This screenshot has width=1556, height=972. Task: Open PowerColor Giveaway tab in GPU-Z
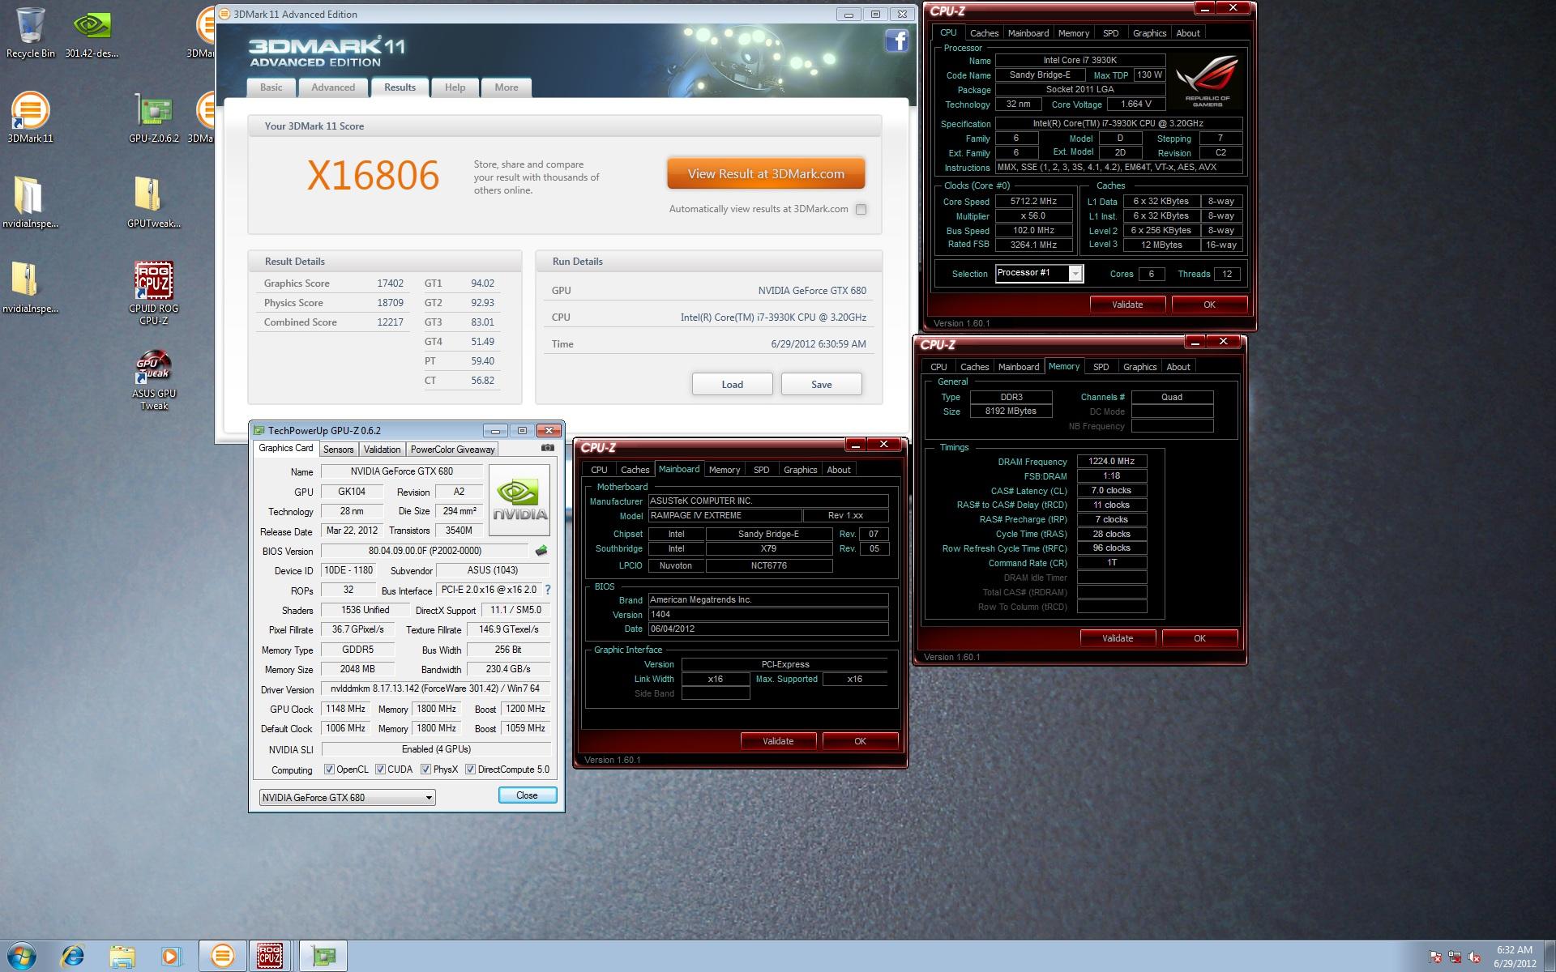(452, 450)
